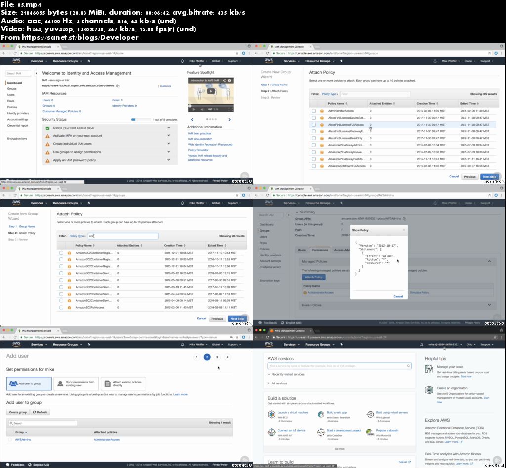This screenshot has height=468, width=506.
Task: Bookmark the page in the Add user frame
Action: (237, 337)
